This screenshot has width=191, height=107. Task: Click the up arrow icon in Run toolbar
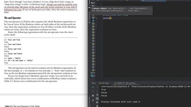(x=97, y=87)
